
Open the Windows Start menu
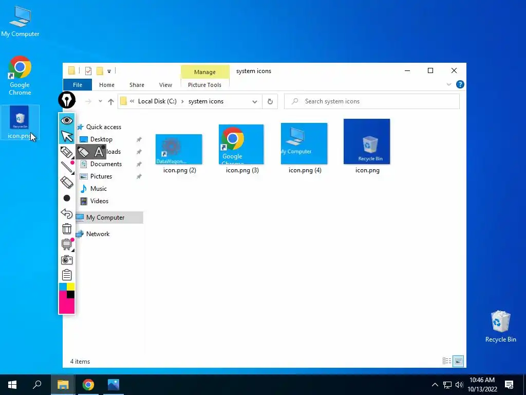(12, 385)
